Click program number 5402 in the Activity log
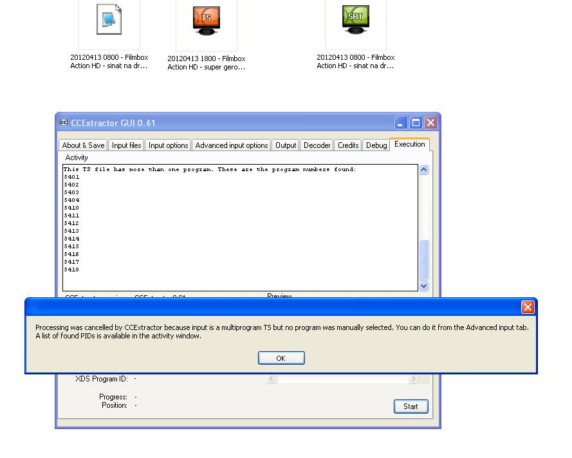 tap(71, 185)
